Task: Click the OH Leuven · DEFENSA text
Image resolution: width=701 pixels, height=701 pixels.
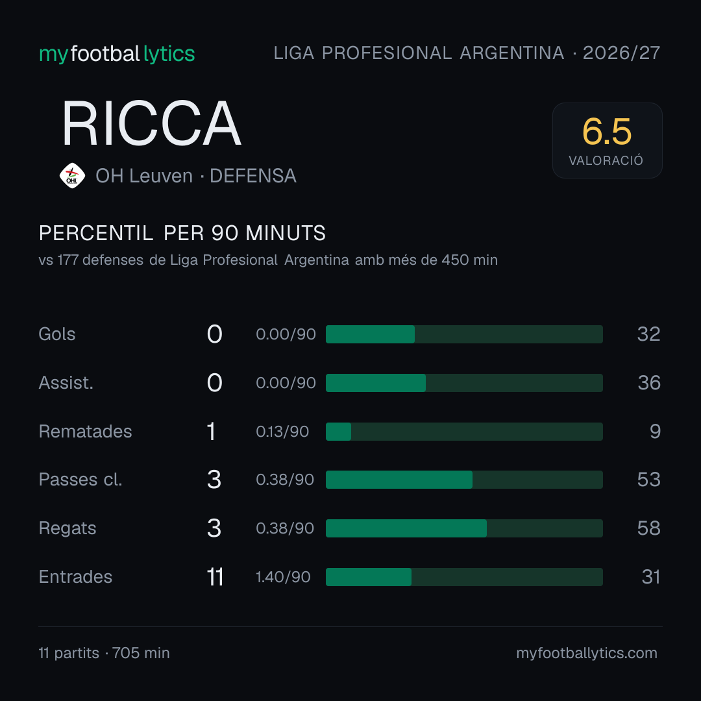Action: click(x=196, y=176)
